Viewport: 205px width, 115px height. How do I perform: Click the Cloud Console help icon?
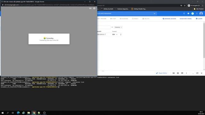tap(188, 13)
